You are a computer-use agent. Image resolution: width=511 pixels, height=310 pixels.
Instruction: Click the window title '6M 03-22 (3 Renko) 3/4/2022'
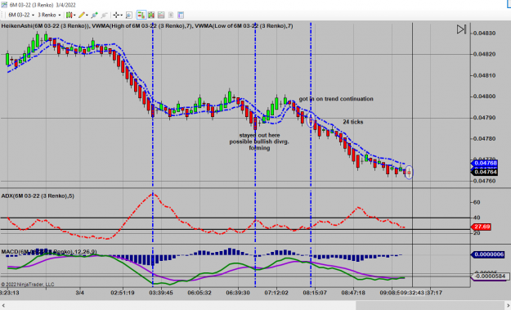pos(43,5)
